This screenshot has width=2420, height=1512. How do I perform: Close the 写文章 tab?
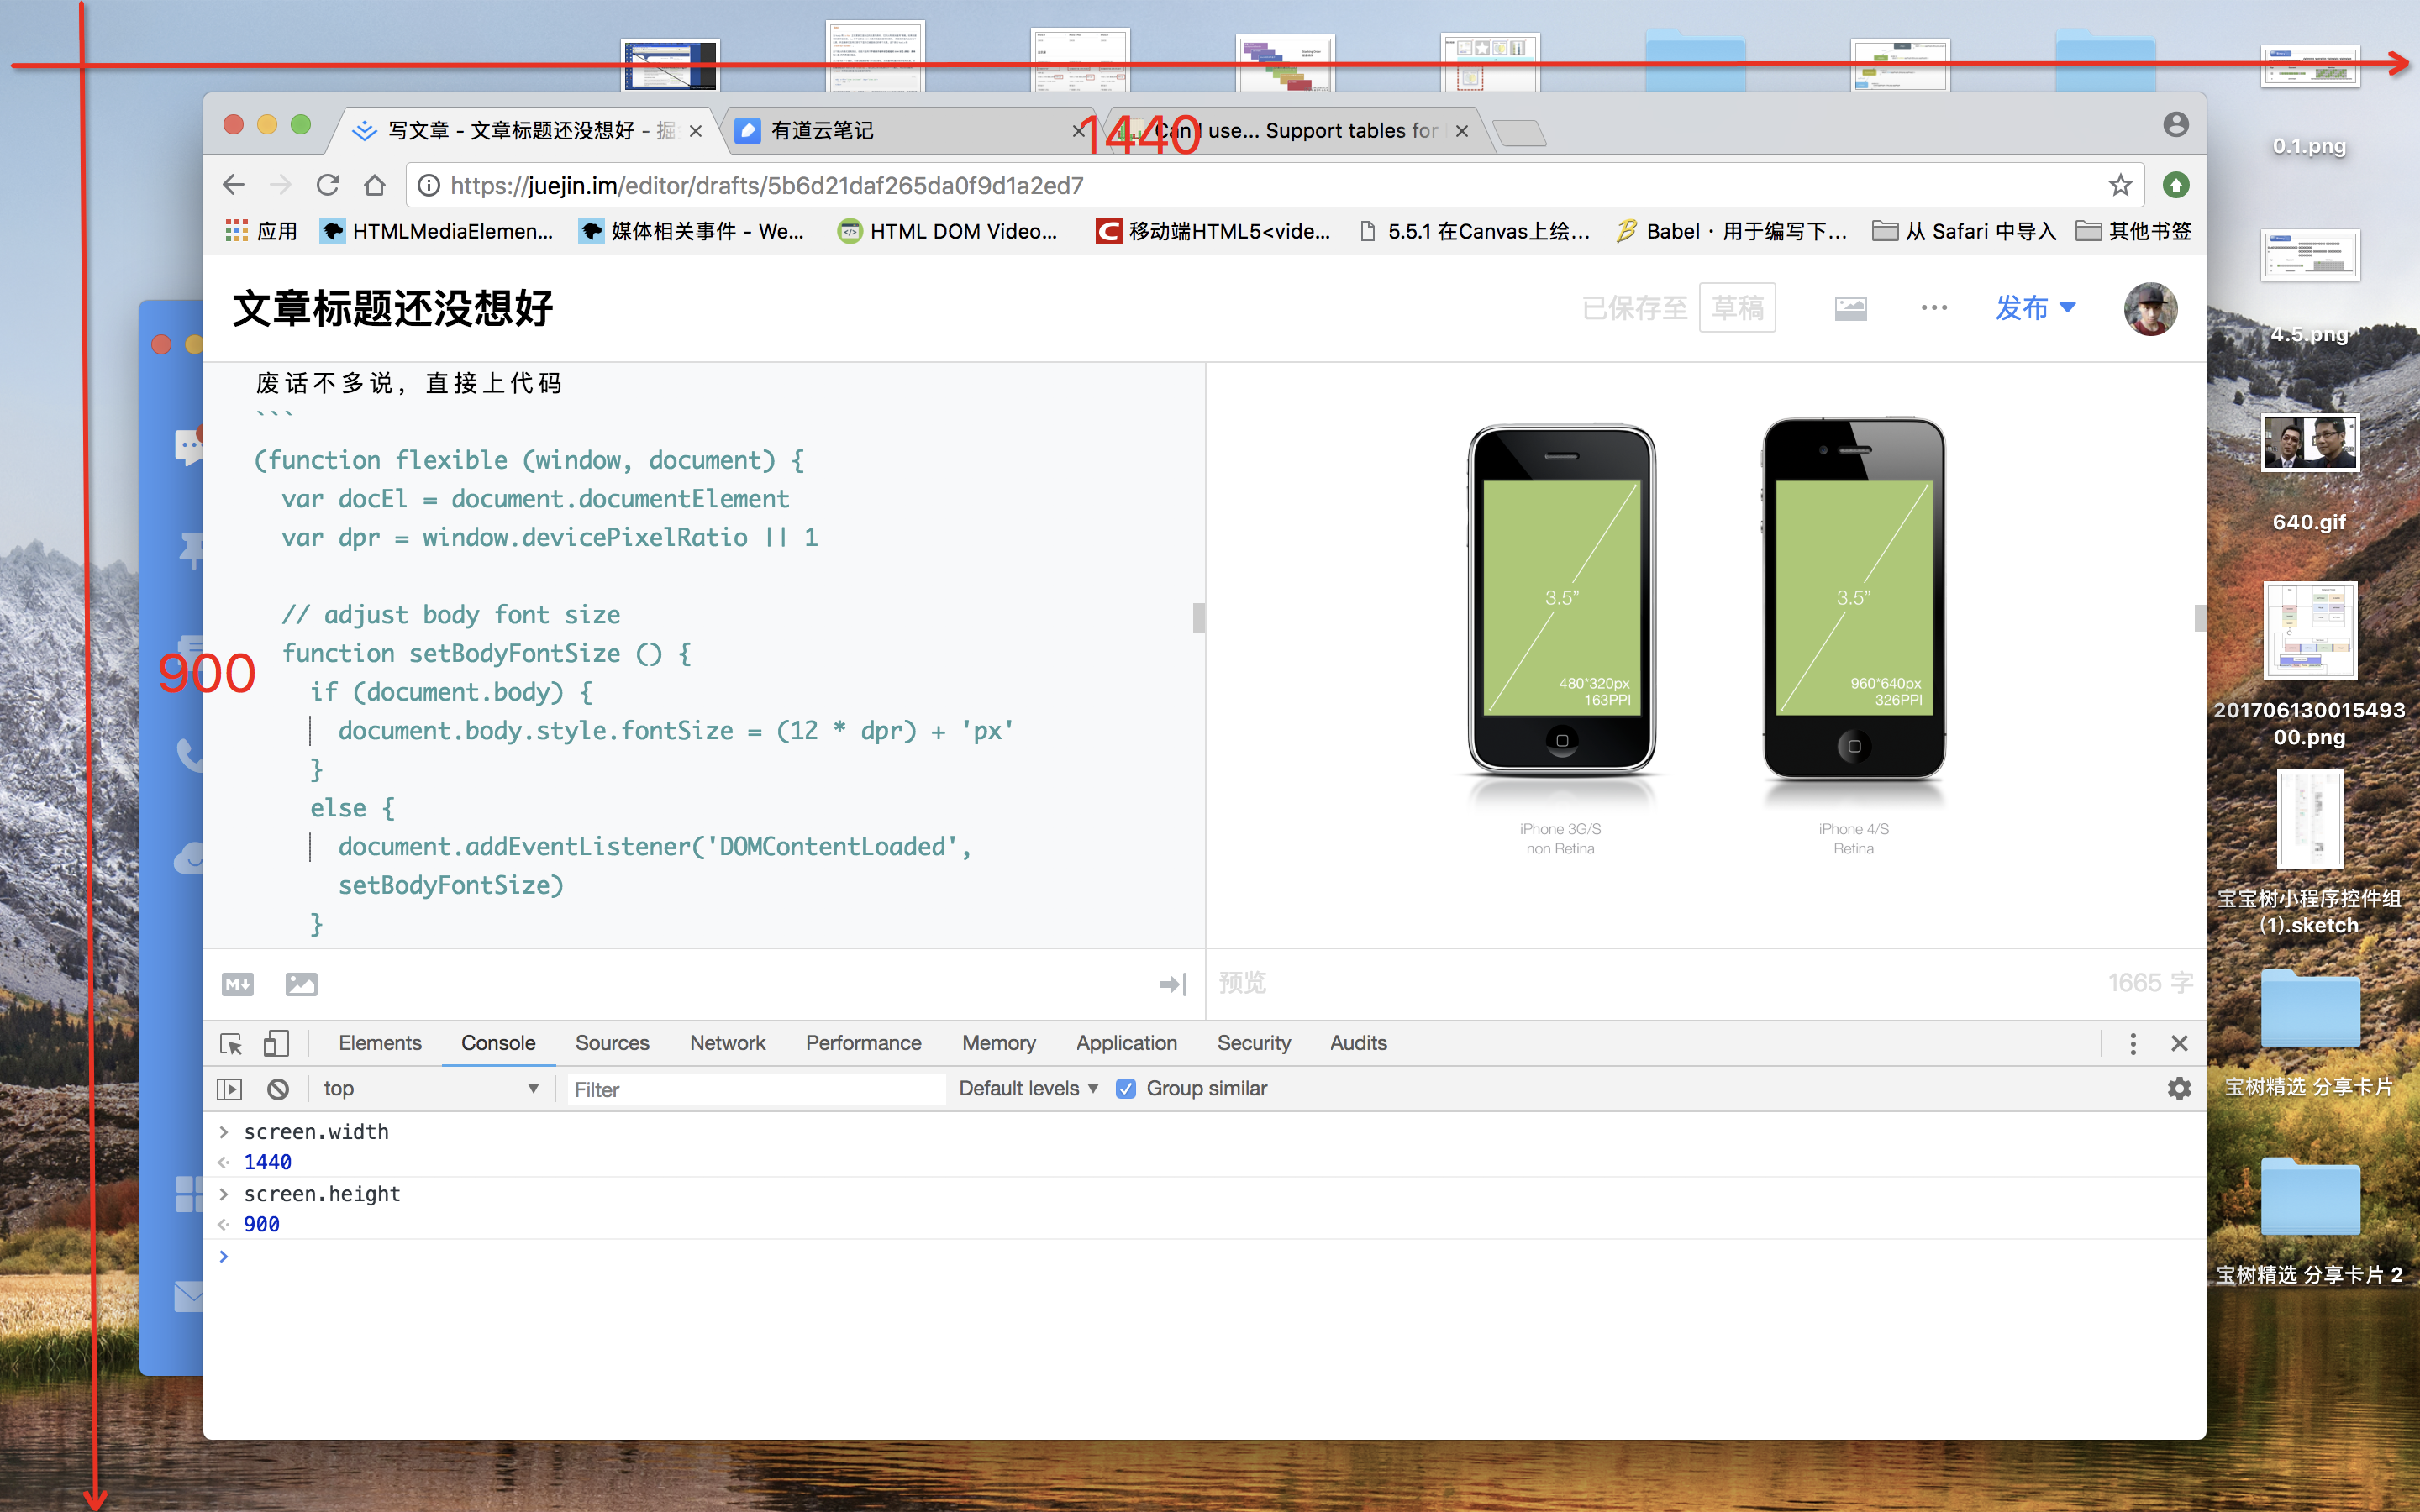point(696,131)
